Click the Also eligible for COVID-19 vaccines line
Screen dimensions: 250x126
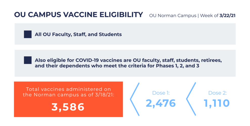click(x=128, y=60)
